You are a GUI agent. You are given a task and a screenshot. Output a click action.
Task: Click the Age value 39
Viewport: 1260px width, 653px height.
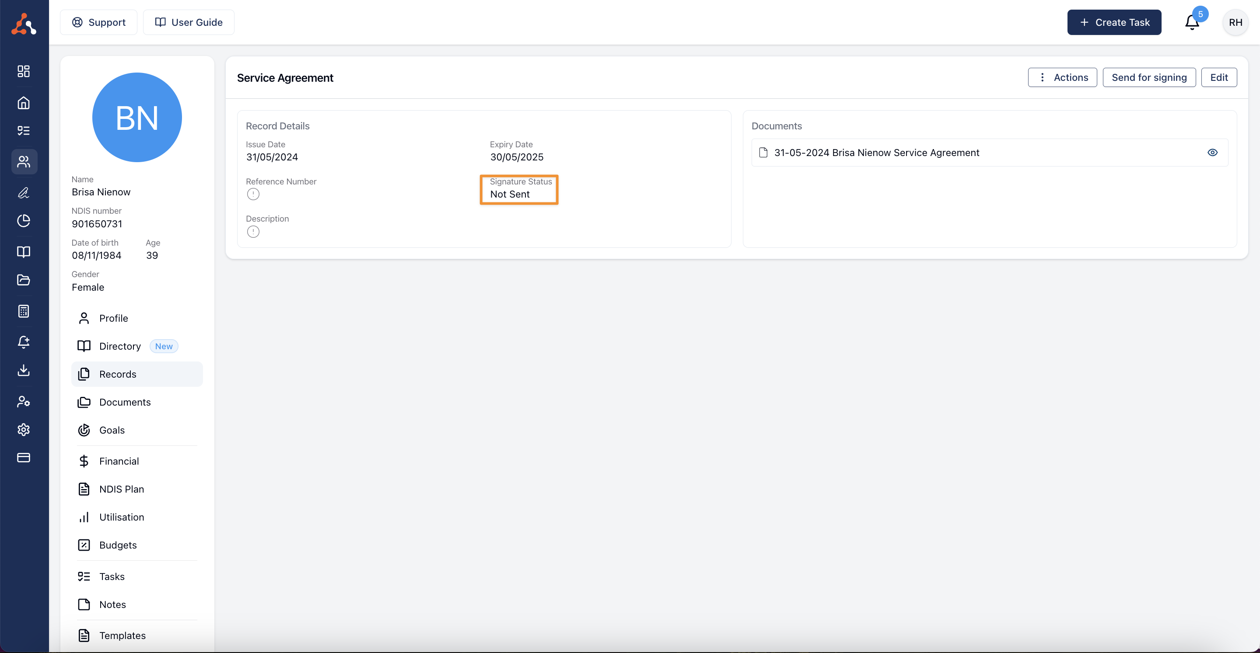(x=152, y=255)
